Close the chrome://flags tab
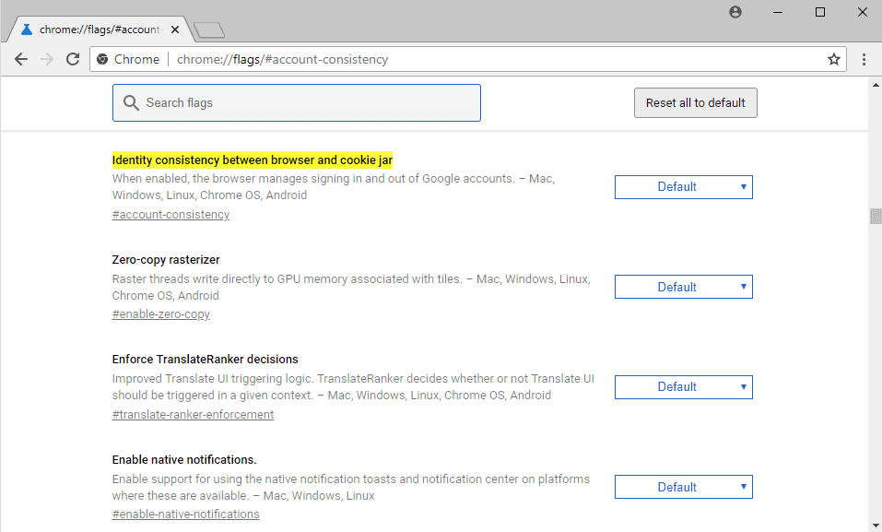 point(175,30)
